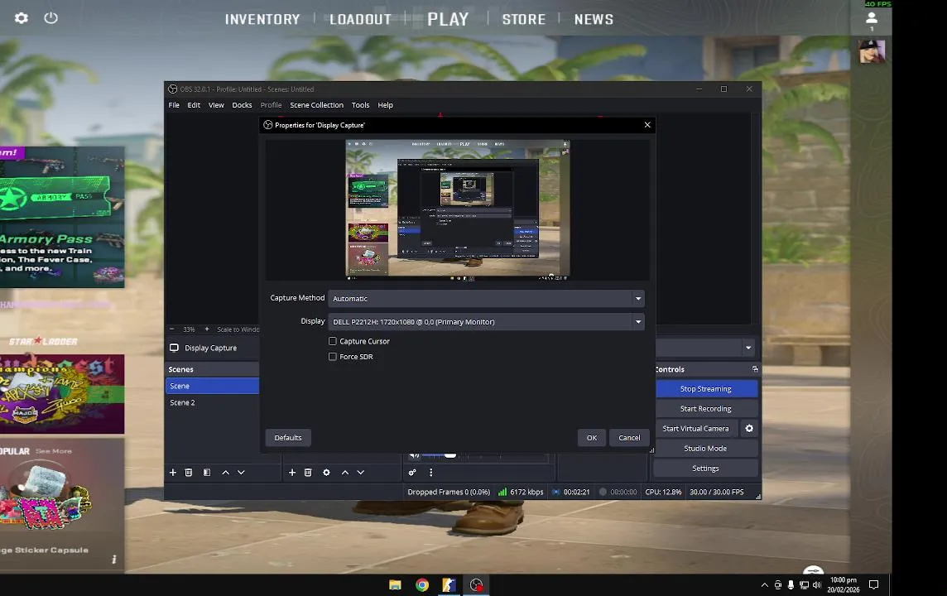
Task: Move scene down with arrow icon
Action: click(x=241, y=472)
